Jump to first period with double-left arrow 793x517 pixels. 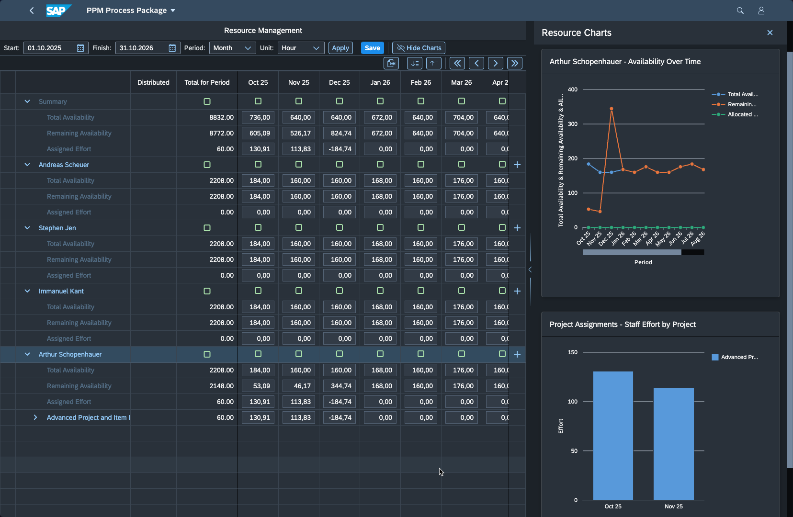point(457,63)
